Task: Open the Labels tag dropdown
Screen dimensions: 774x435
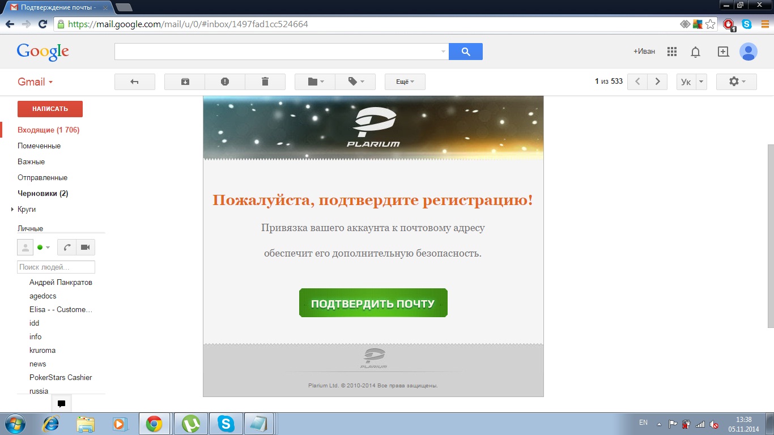Action: point(355,82)
